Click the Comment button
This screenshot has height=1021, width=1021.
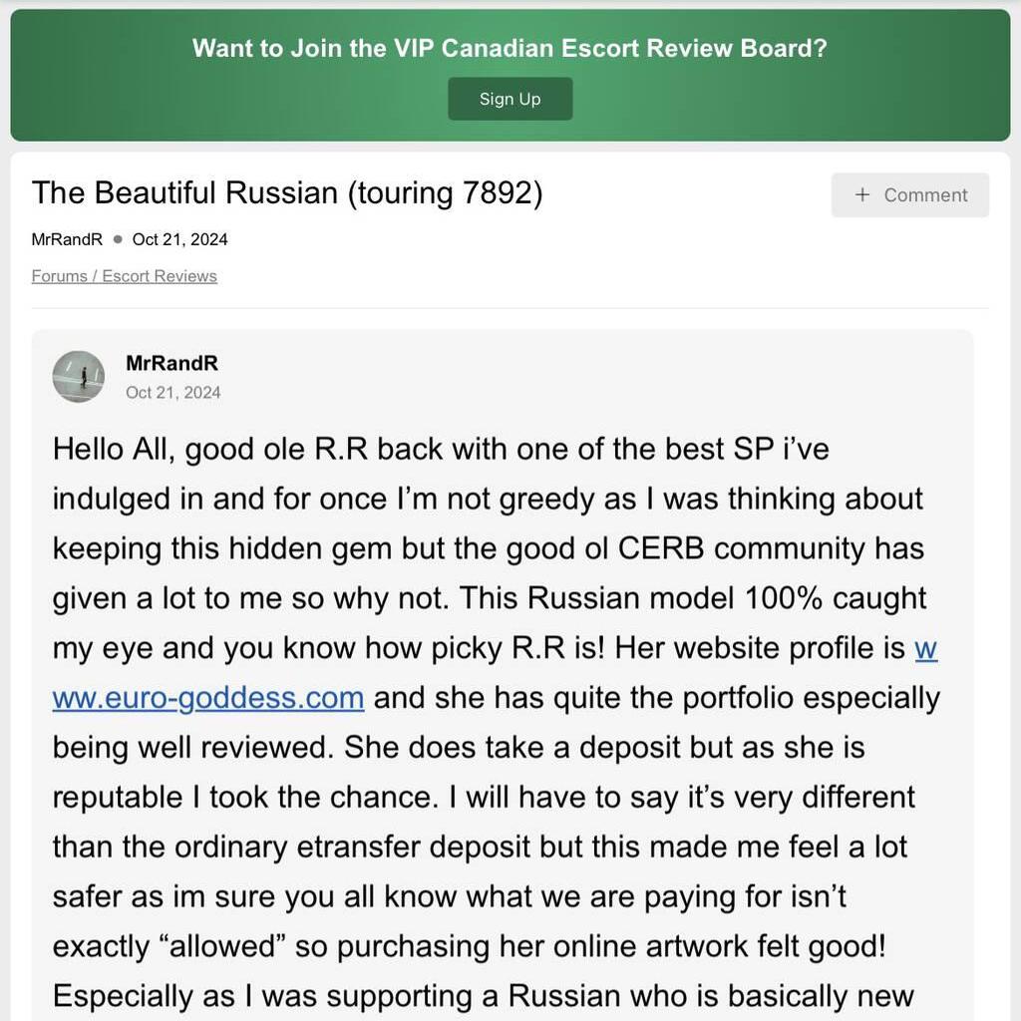[x=909, y=194]
